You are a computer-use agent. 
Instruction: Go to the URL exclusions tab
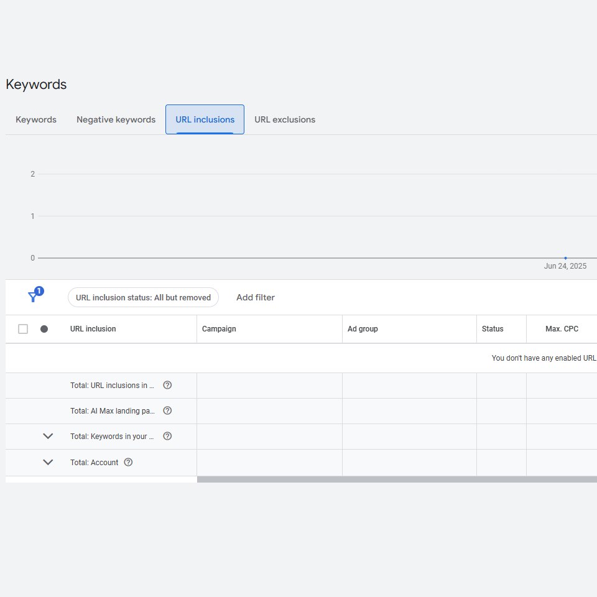285,119
